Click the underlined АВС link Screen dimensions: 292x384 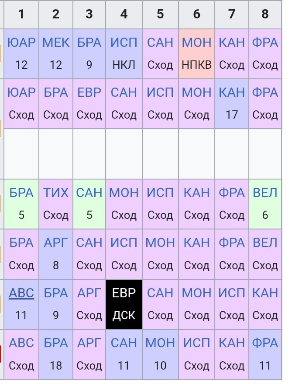[21, 293]
